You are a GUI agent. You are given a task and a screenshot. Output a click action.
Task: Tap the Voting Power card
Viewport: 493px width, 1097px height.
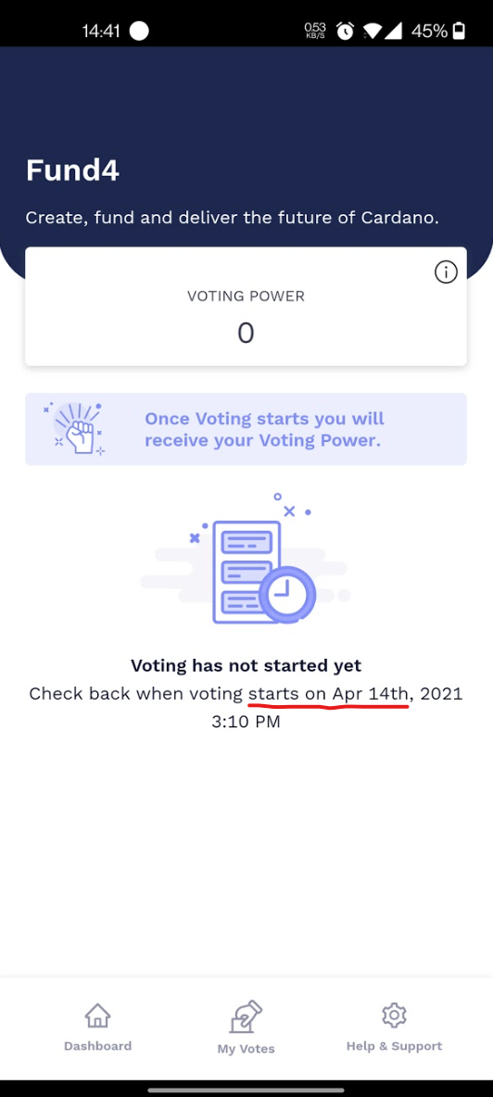[246, 306]
